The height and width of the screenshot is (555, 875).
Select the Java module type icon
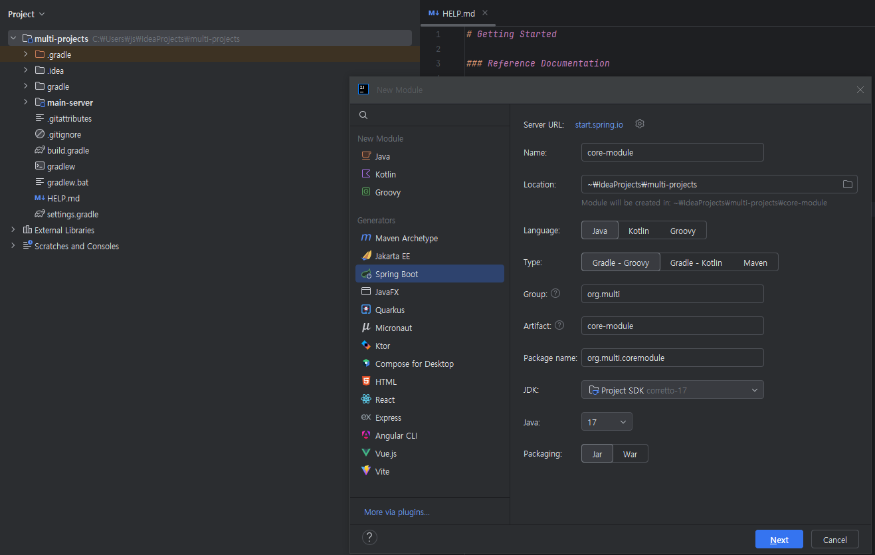[365, 156]
